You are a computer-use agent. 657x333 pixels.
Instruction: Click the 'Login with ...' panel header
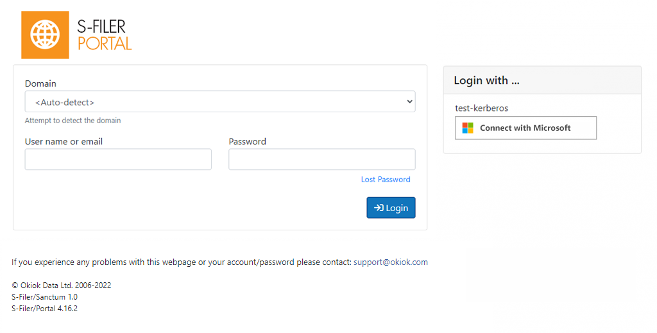pyautogui.click(x=542, y=80)
